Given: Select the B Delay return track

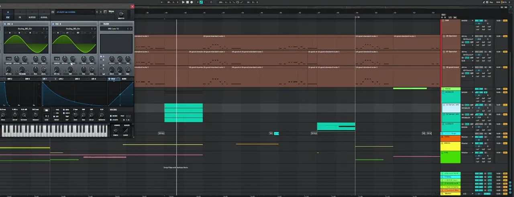Looking at the screenshot, I should [x=451, y=176].
